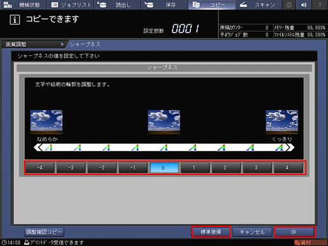Click the ファイルシステム残量 99.398% value
Viewport: 328px width, 246px height.
pyautogui.click(x=316, y=35)
